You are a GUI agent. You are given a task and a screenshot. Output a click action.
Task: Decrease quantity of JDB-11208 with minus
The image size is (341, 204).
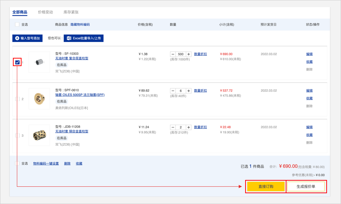173,128
